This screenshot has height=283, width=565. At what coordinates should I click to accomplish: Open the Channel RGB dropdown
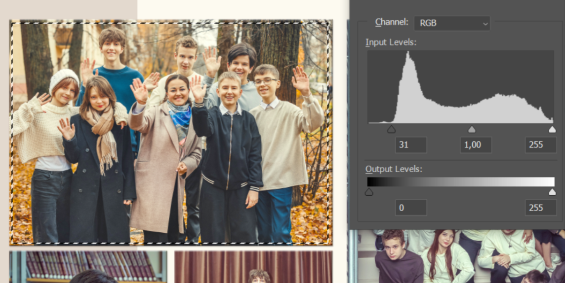coord(452,23)
